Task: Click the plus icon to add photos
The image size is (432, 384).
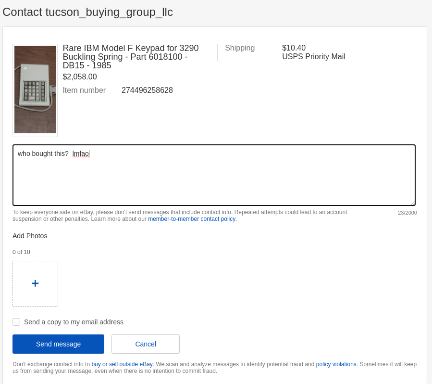Action: 35,283
